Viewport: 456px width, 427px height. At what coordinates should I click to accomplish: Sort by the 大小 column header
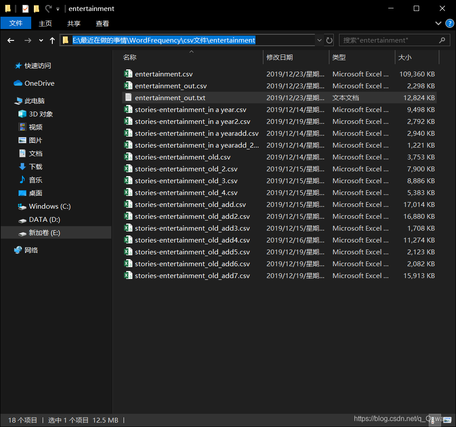click(x=417, y=57)
